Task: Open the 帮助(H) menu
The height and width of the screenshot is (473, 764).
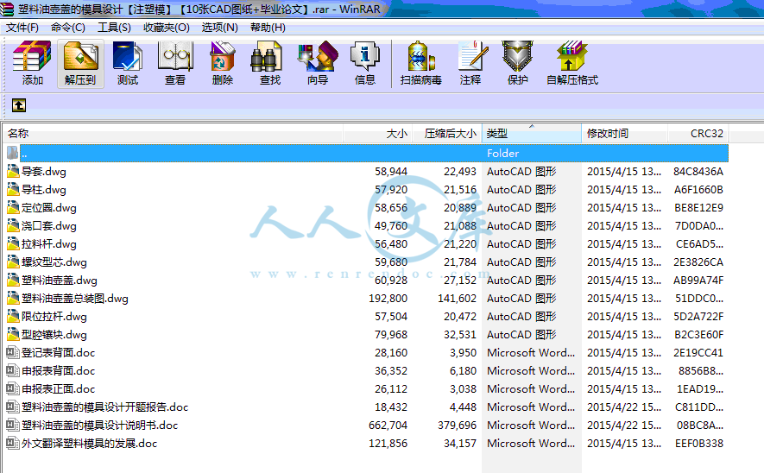Action: pos(268,28)
